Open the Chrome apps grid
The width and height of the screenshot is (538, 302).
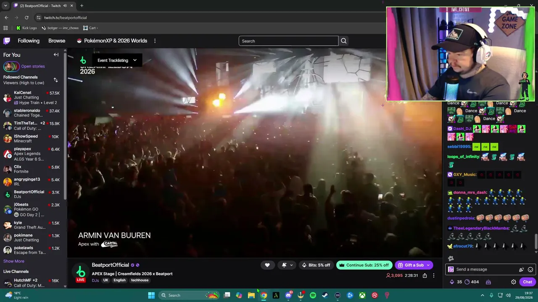click(x=5, y=28)
